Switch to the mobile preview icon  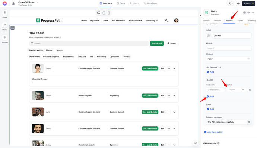(109, 13)
